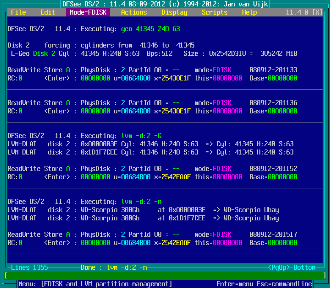The image size is (330, 288).
Task: Focus the green command entry line
Action: click(x=165, y=276)
